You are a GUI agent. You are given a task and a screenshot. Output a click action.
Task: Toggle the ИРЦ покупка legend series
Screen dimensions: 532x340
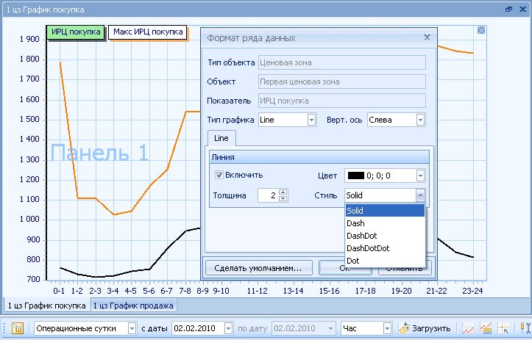click(76, 32)
